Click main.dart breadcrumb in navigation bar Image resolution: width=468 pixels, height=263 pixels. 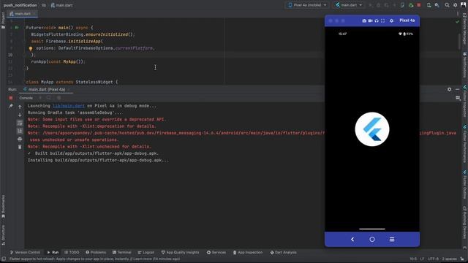(61, 5)
